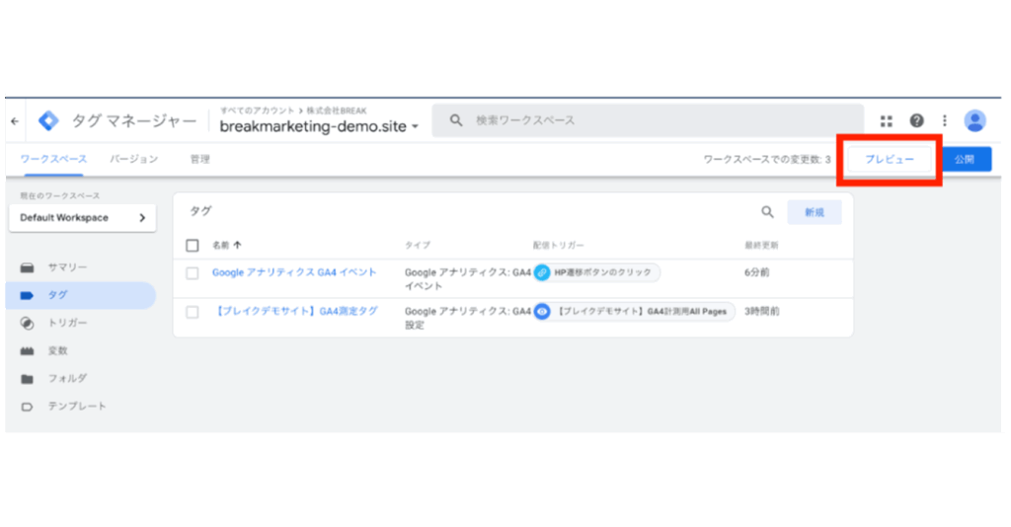
Task: Click the サマリー briefcase icon
Action: [x=27, y=267]
